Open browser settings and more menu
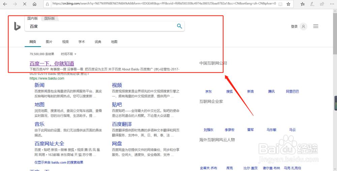The width and height of the screenshot is (337, 171). (332, 4)
